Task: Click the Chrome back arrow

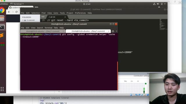Action: [9, 12]
